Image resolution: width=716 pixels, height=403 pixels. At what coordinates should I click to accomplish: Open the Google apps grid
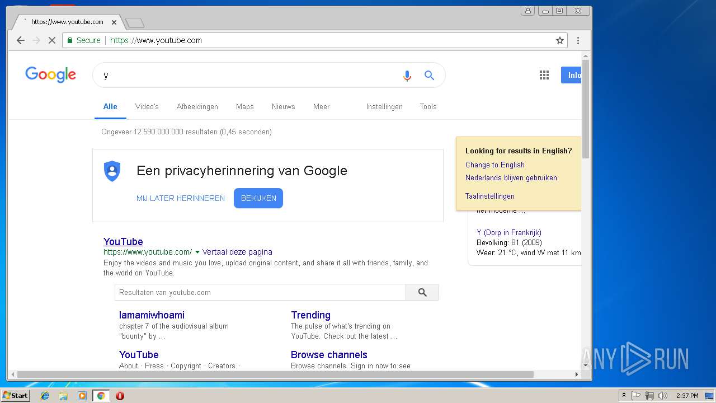click(x=544, y=75)
